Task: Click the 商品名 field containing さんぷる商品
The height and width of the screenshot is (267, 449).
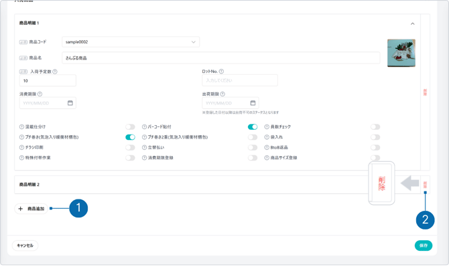Action: click(x=221, y=58)
